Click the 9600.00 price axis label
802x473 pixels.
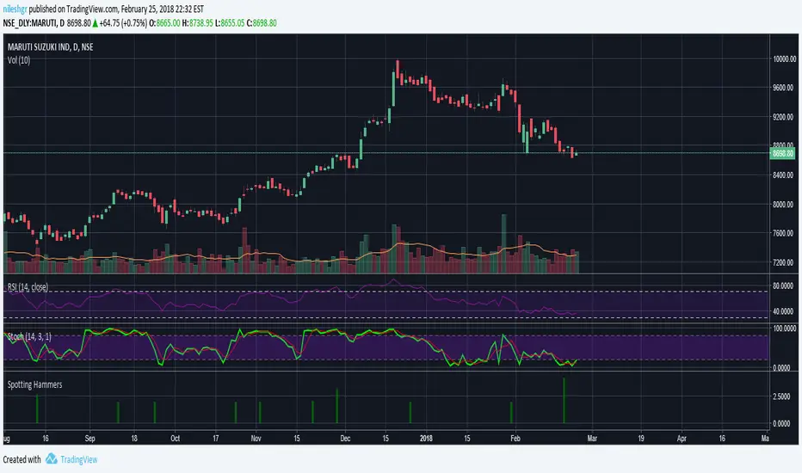tap(784, 88)
